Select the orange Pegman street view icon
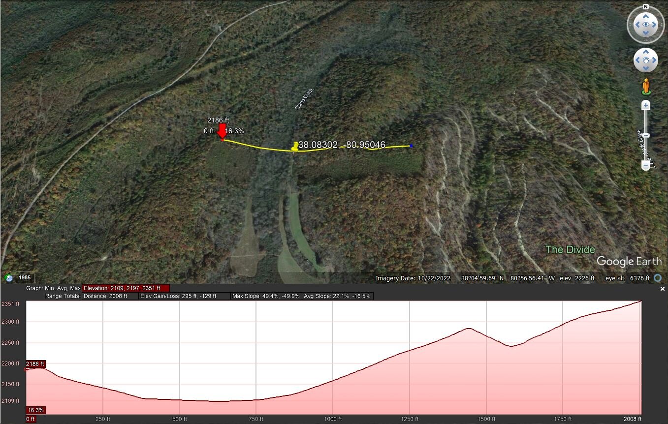 [646, 87]
